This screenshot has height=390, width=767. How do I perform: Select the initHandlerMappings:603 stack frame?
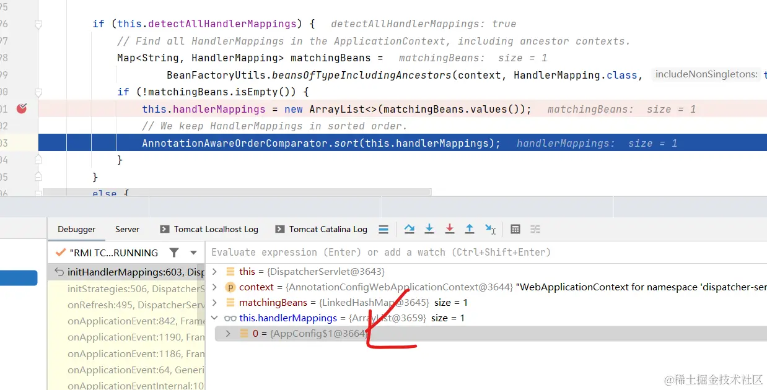coord(126,272)
